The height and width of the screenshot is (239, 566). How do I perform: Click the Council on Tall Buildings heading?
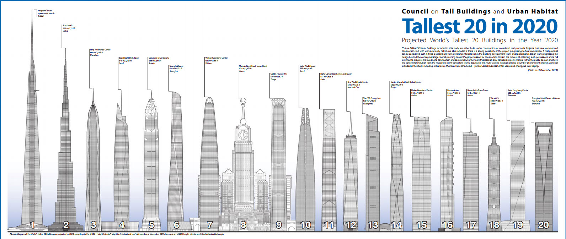[480, 11]
